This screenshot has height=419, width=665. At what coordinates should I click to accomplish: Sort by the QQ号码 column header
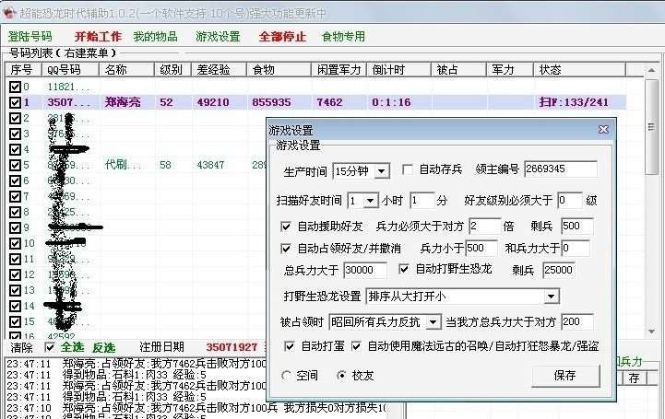pyautogui.click(x=70, y=69)
